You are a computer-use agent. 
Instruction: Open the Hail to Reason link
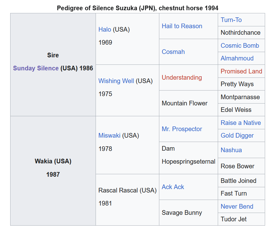pos(182,26)
